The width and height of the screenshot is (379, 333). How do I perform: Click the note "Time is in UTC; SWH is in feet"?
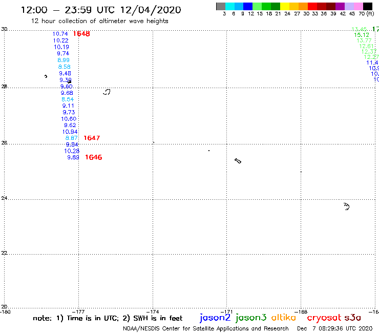108,318
